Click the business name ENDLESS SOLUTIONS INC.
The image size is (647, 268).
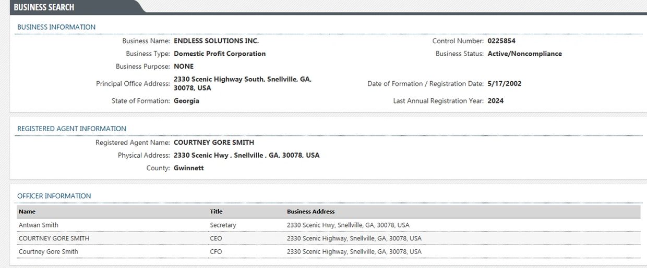click(x=216, y=41)
